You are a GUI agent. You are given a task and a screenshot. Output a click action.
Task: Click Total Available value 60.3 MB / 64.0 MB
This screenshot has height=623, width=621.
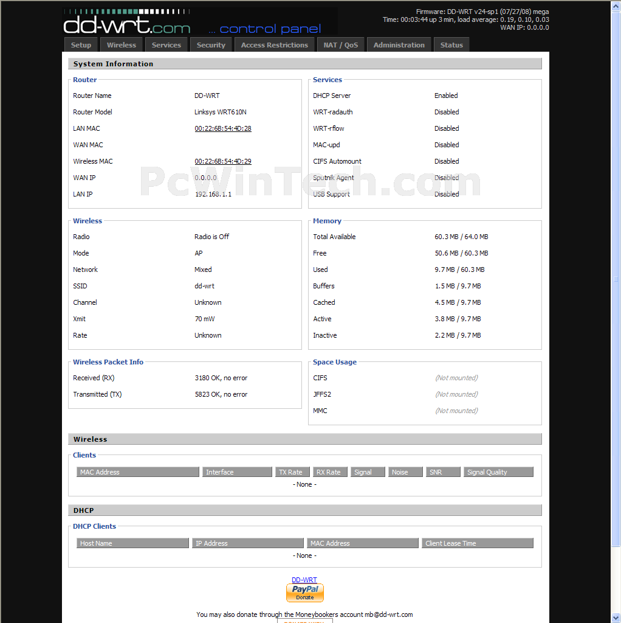[x=461, y=237]
